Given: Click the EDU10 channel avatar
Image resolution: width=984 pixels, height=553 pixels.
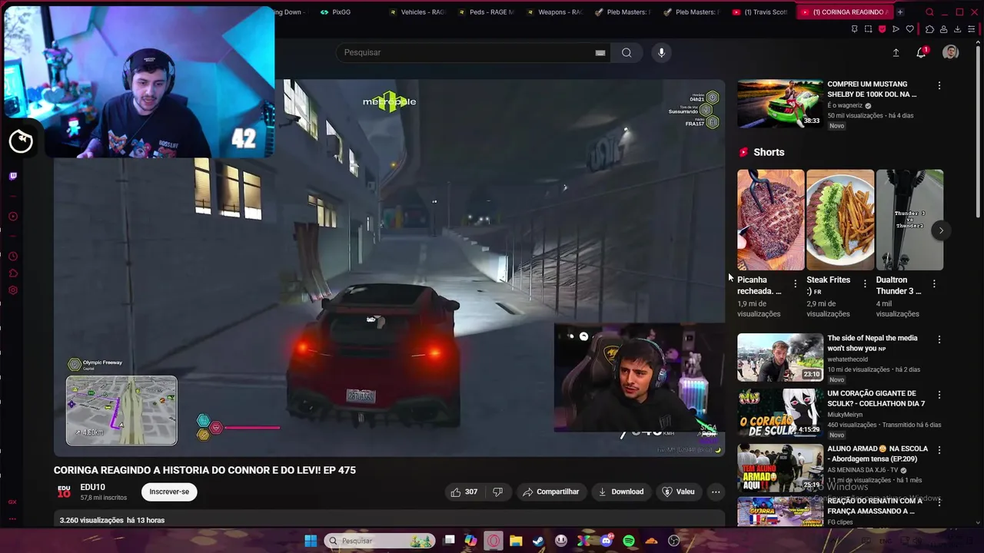Looking at the screenshot, I should click(x=64, y=492).
